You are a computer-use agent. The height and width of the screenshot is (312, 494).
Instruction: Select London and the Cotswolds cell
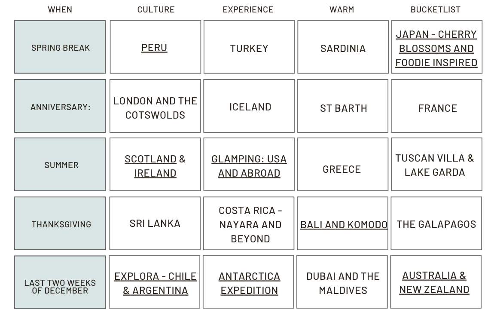tap(155, 107)
